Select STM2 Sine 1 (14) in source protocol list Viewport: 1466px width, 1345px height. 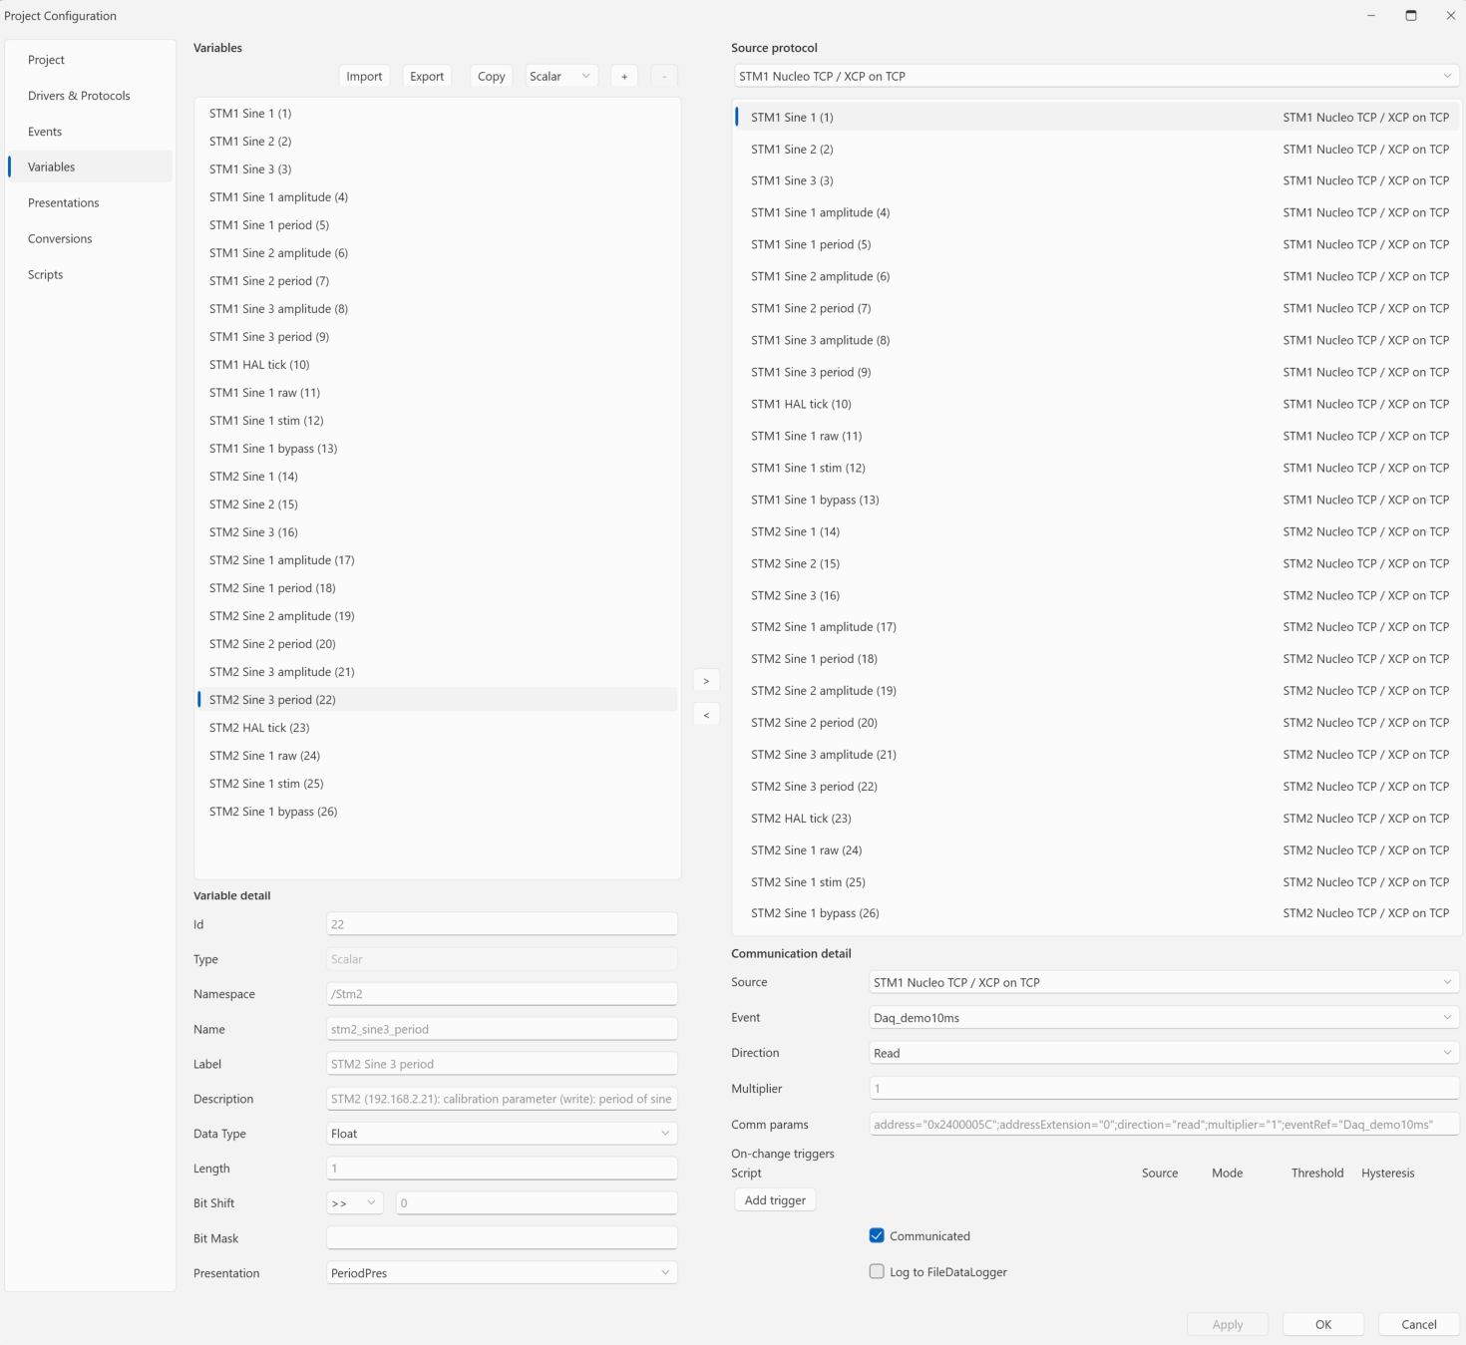1097,531
